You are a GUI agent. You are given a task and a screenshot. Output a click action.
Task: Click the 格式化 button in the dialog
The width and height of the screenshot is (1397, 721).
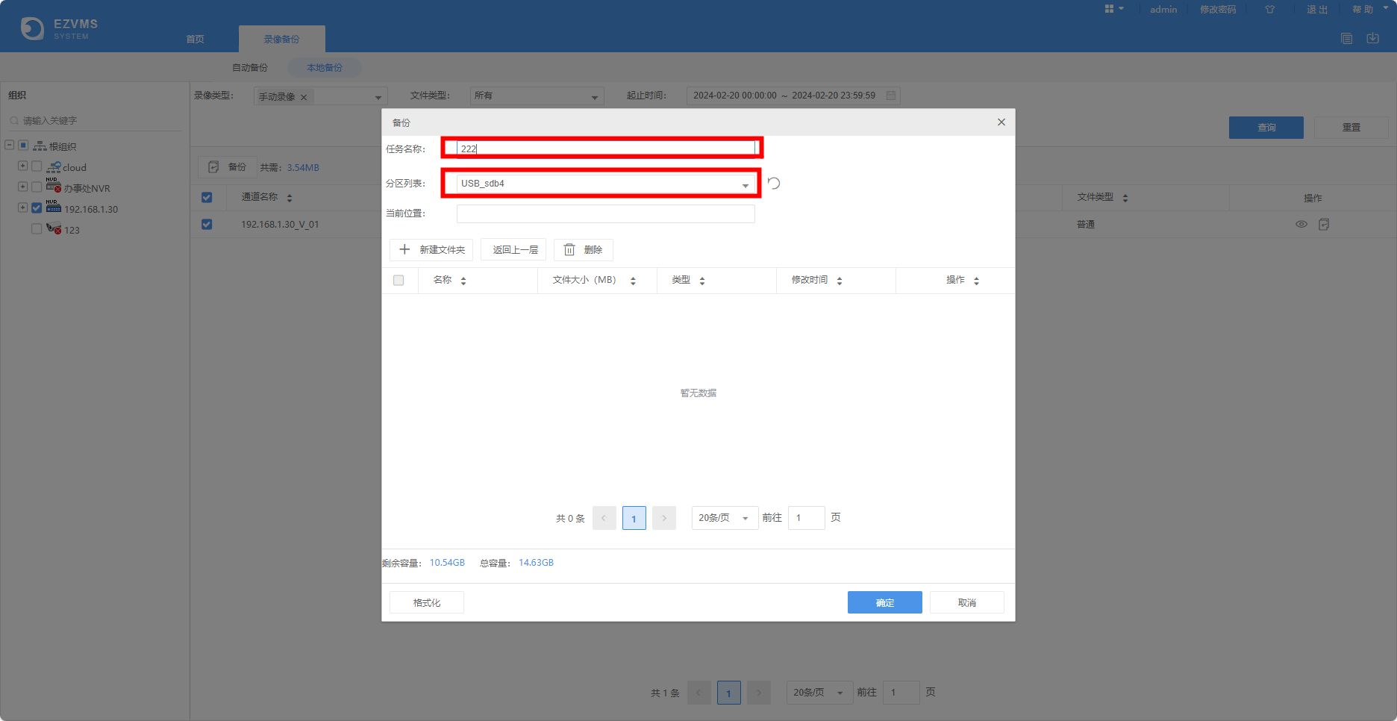pos(426,602)
